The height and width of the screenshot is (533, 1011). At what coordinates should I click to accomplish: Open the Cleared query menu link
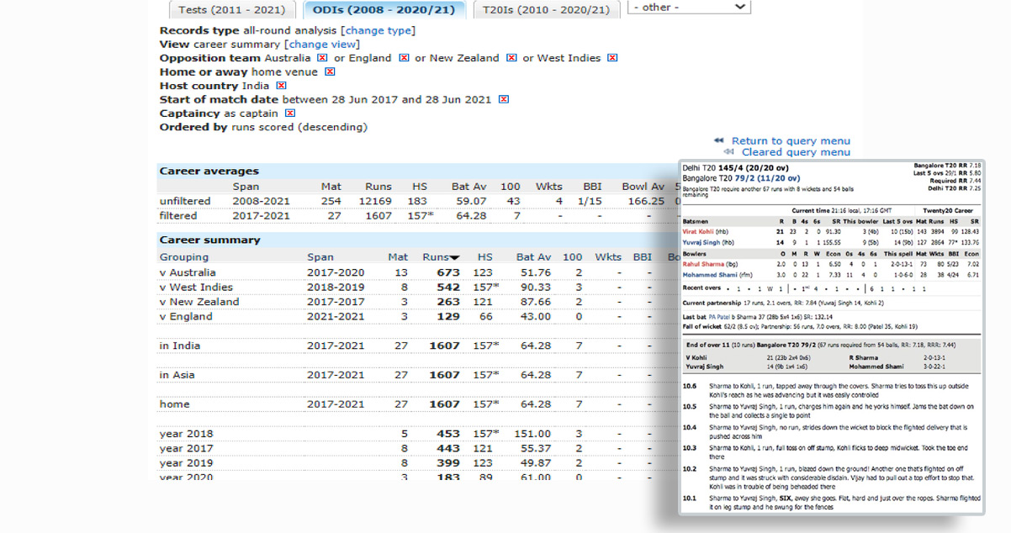point(795,152)
